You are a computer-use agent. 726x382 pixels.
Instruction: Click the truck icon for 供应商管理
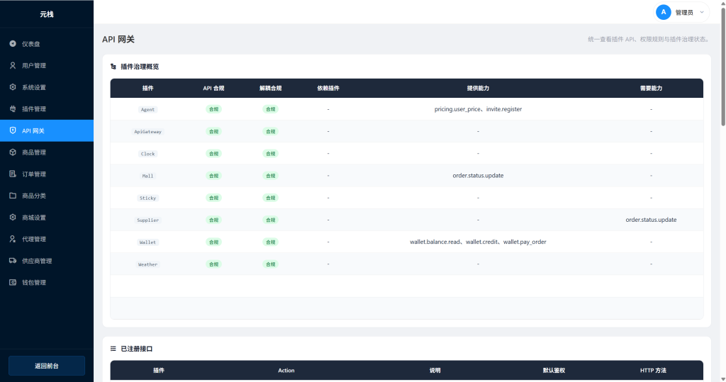(x=13, y=261)
